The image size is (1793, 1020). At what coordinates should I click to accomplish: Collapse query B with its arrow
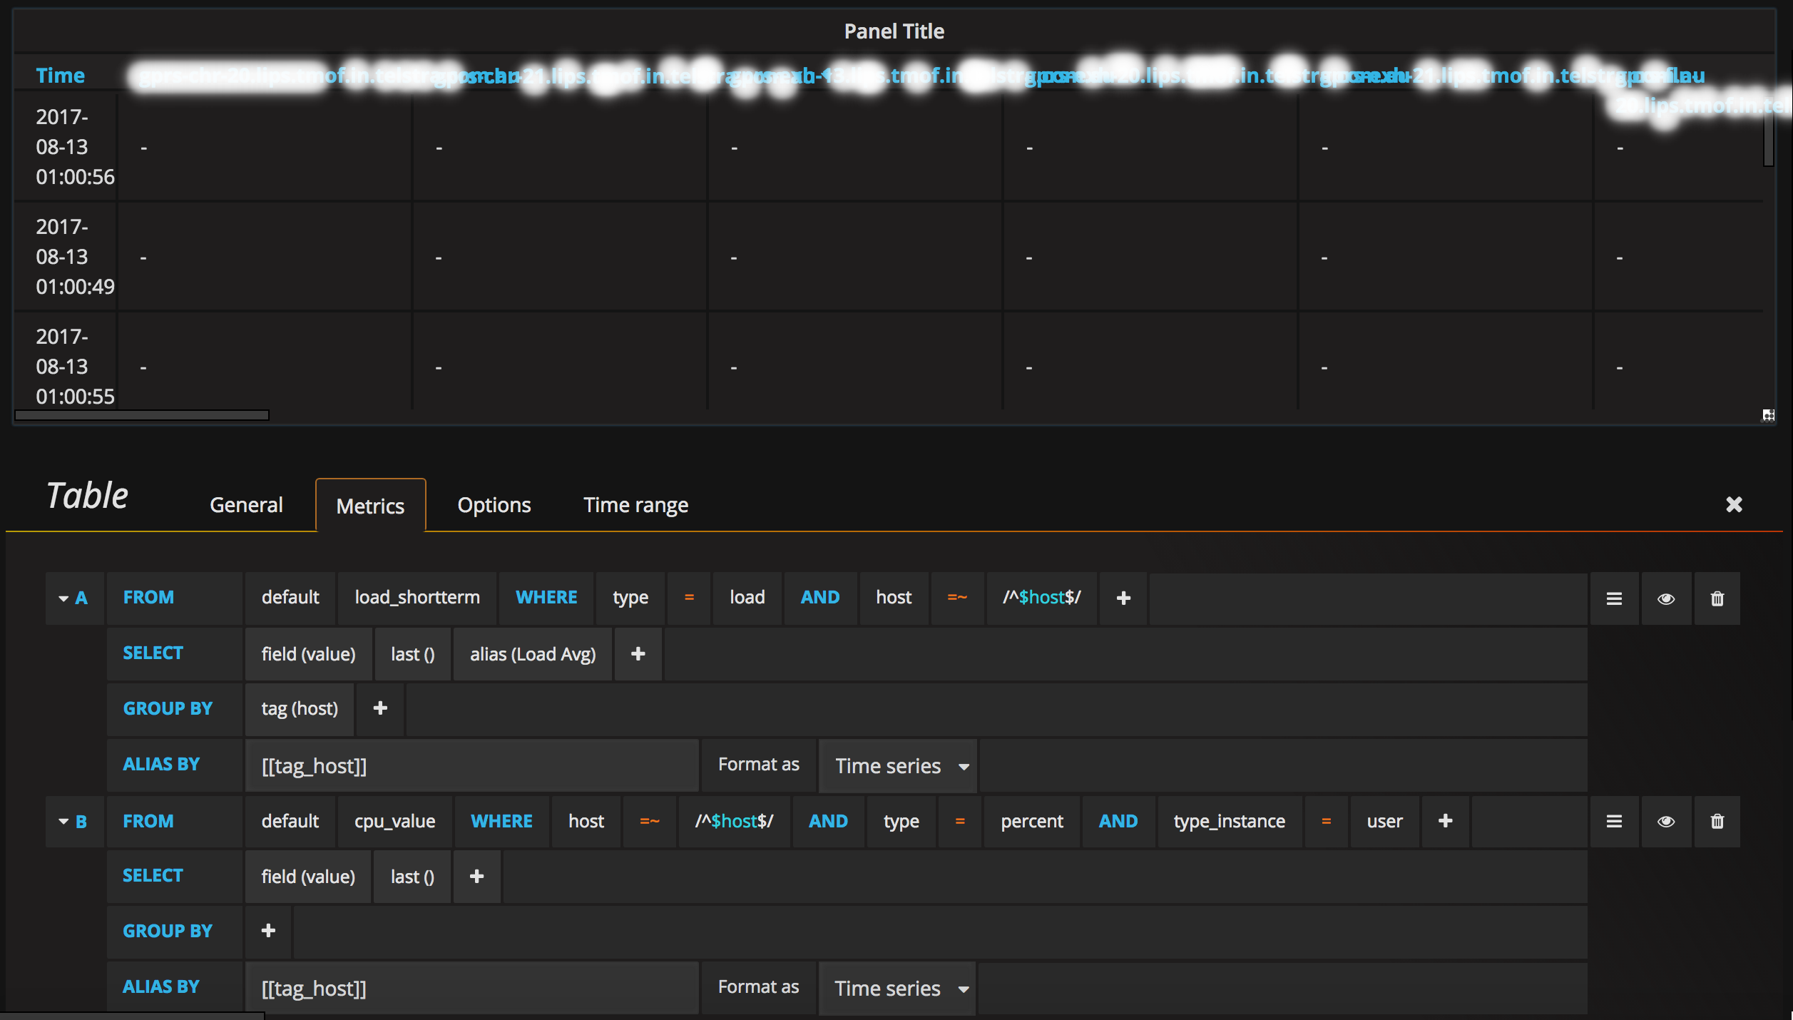click(63, 821)
